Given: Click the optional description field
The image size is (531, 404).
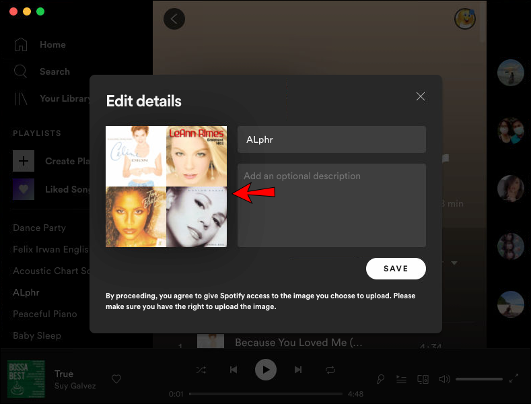Looking at the screenshot, I should (332, 205).
